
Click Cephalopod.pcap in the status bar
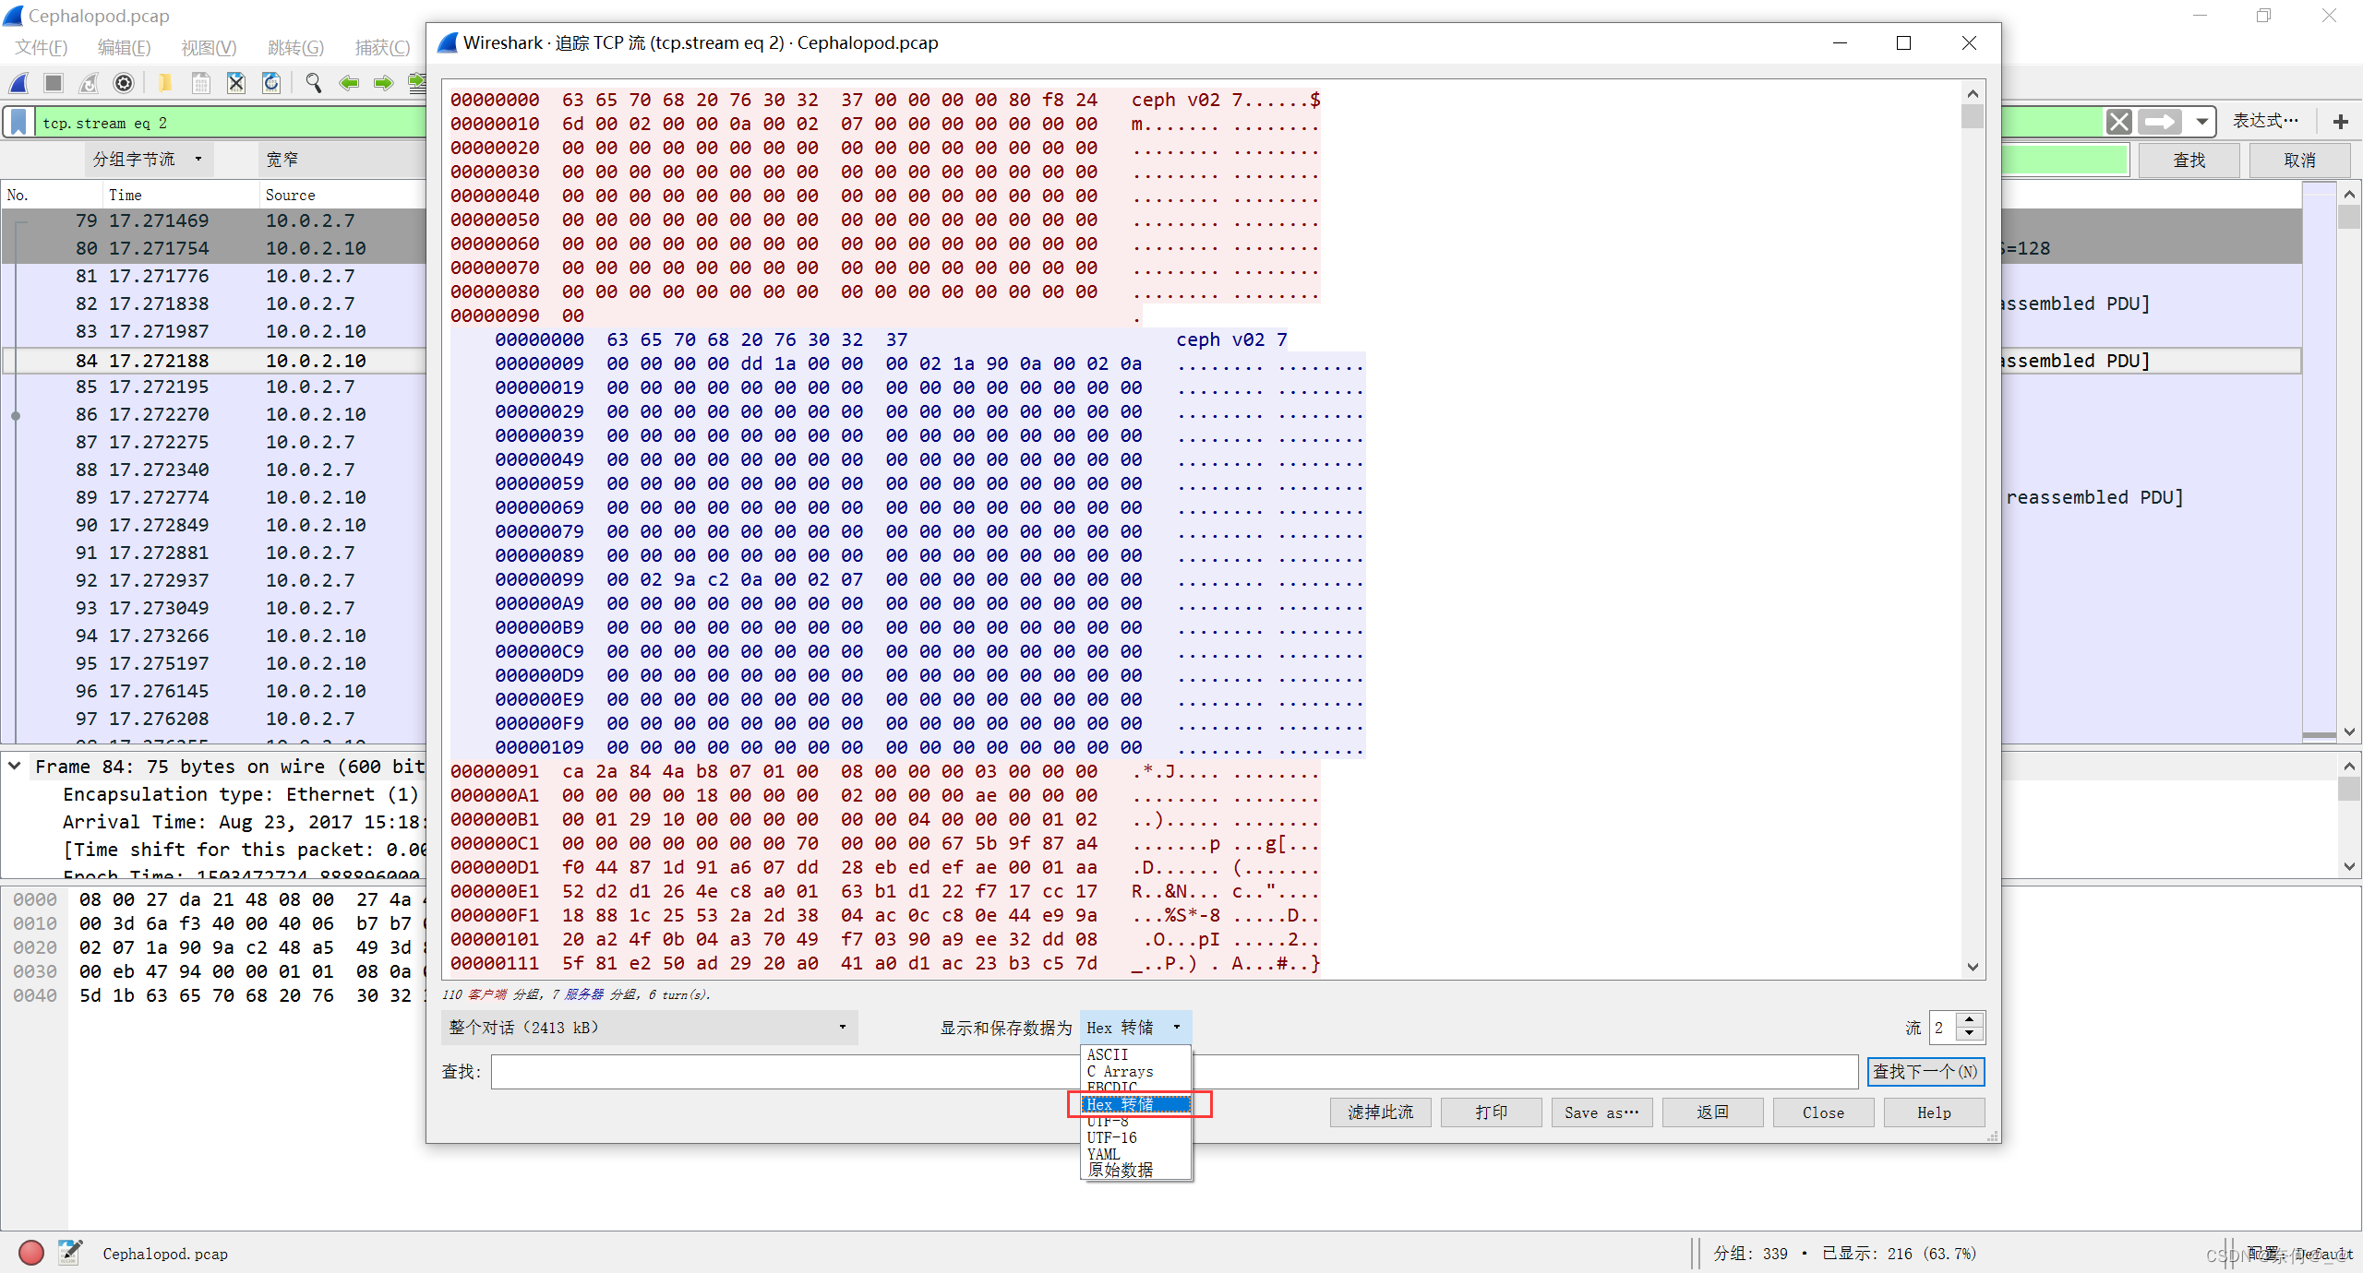pos(165,1254)
